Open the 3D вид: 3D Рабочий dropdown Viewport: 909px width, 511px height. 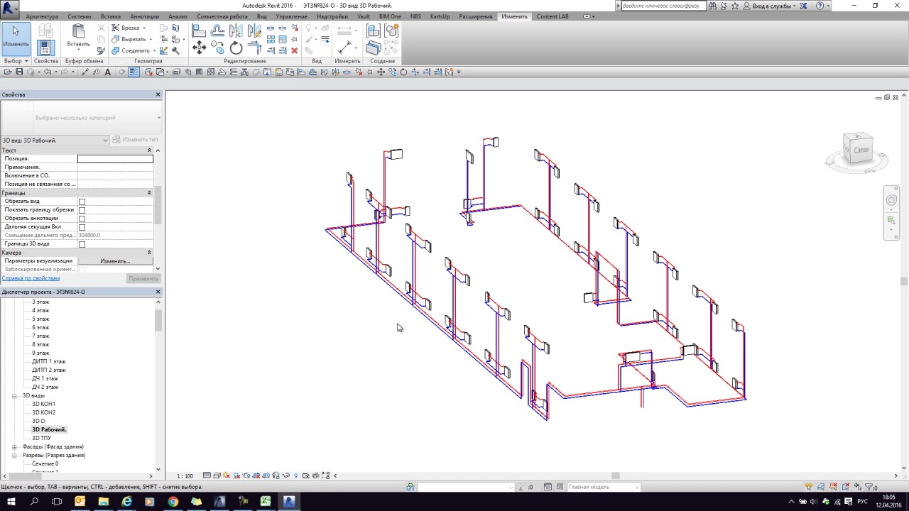pos(55,140)
